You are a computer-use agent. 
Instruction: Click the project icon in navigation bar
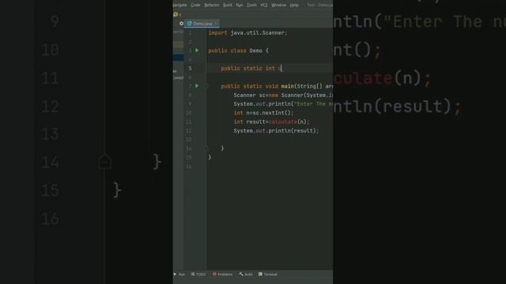point(176,14)
